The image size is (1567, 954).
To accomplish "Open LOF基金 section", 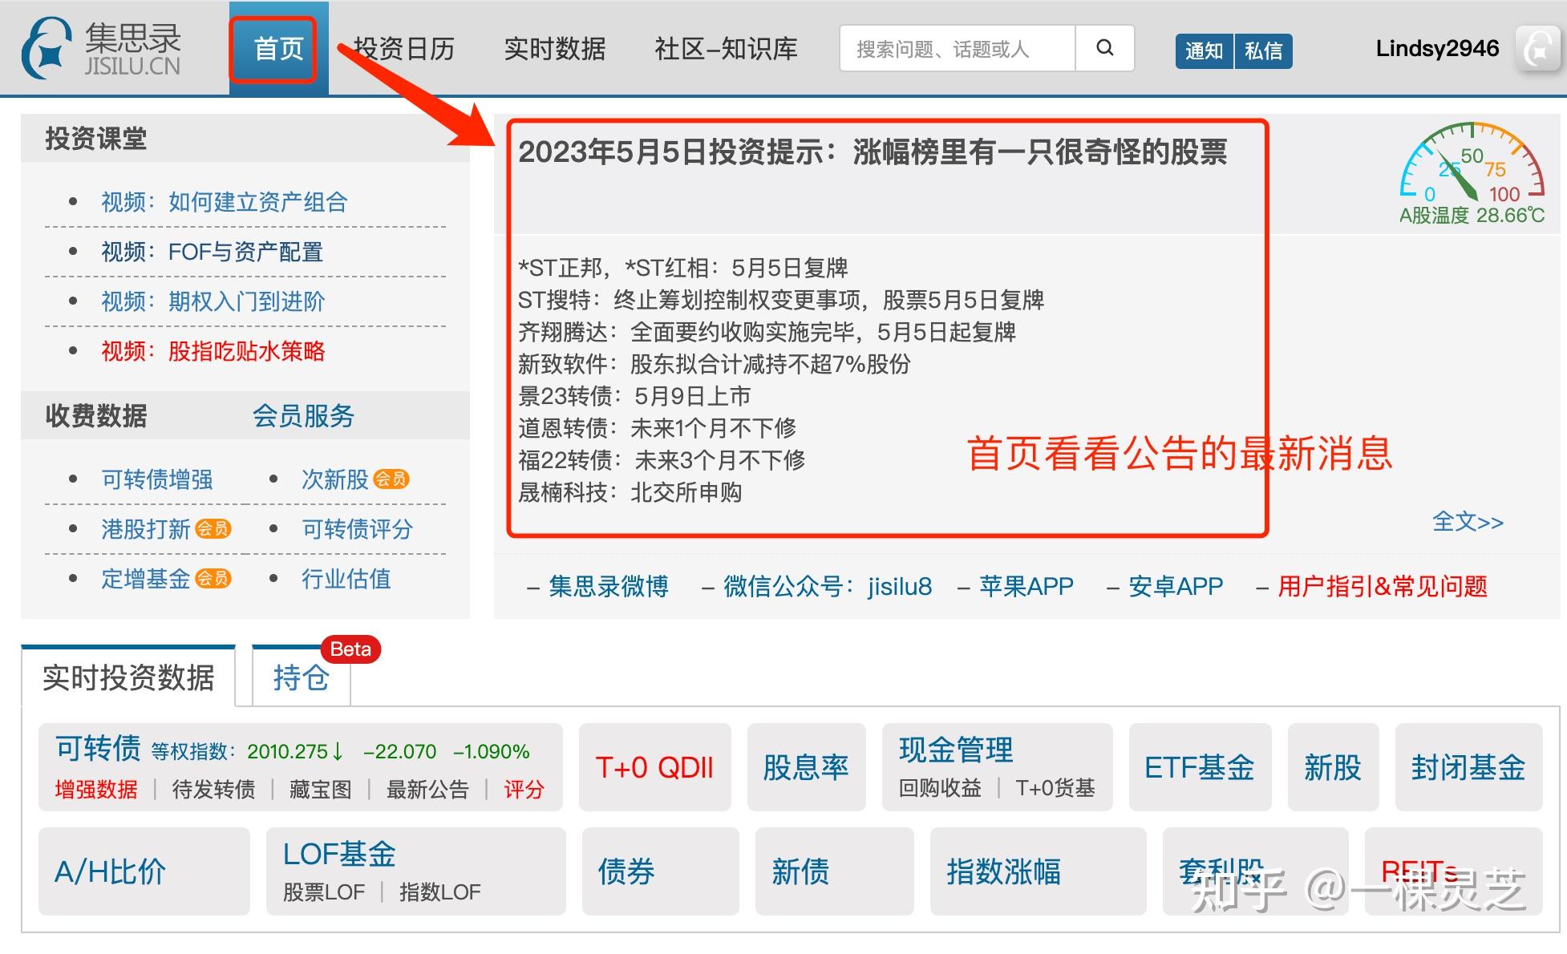I will point(339,854).
